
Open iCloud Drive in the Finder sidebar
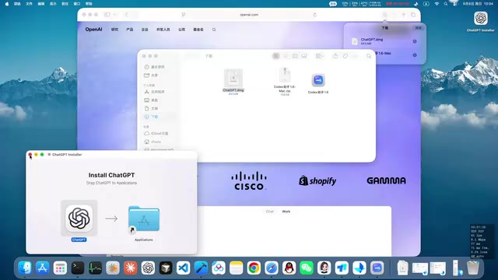tap(160, 133)
